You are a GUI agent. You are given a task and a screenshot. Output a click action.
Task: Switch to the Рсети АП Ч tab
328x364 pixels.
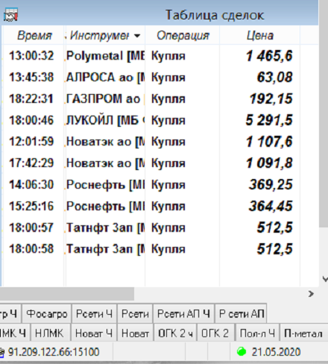pos(183,314)
